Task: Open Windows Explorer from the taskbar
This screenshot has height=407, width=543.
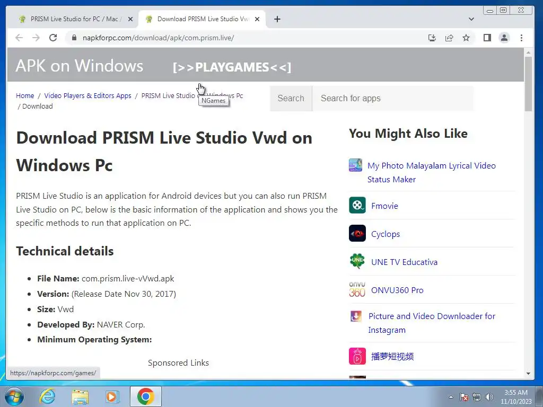Action: [80, 397]
